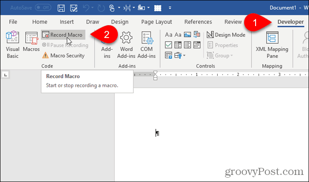Insert Picture content control
This screenshot has height=182, width=309.
pos(187,35)
